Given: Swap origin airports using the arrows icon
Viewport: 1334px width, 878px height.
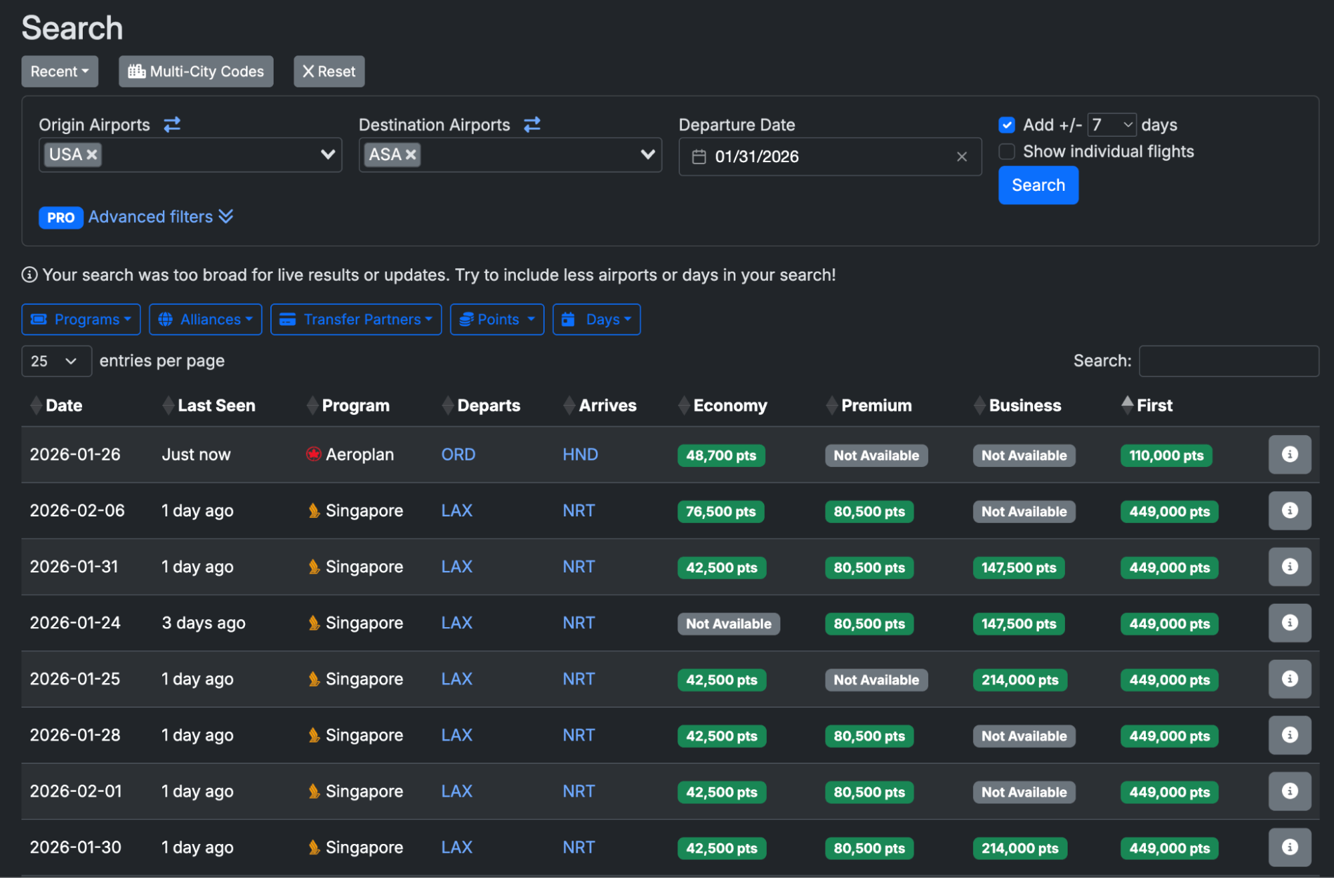Looking at the screenshot, I should click(x=172, y=125).
